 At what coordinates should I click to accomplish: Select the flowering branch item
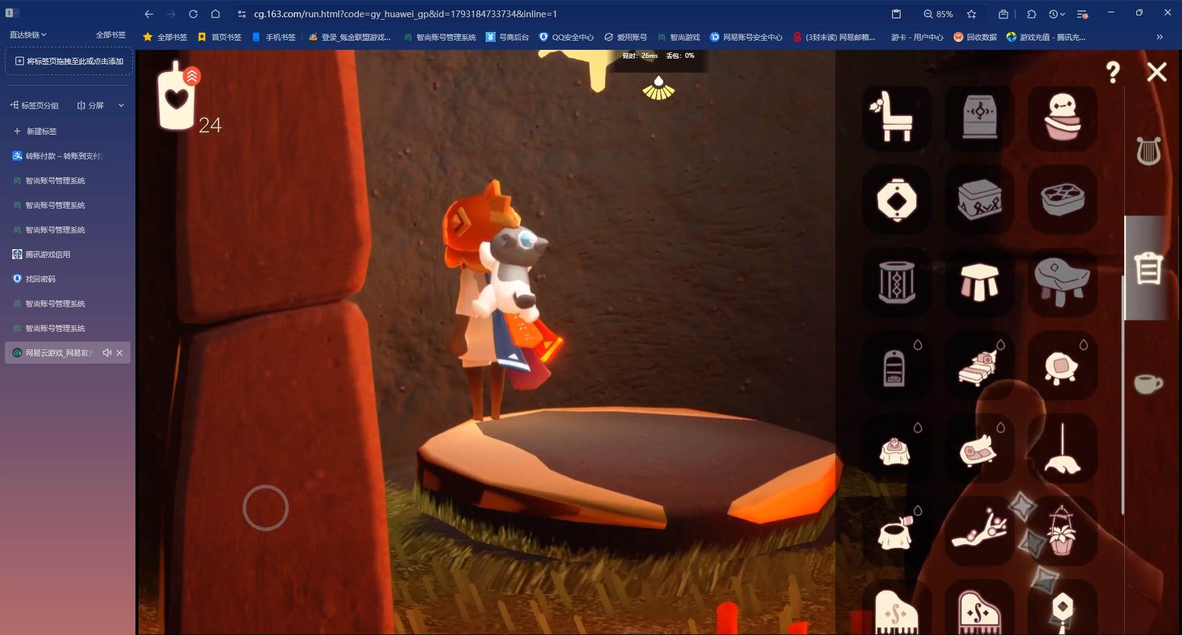click(979, 532)
